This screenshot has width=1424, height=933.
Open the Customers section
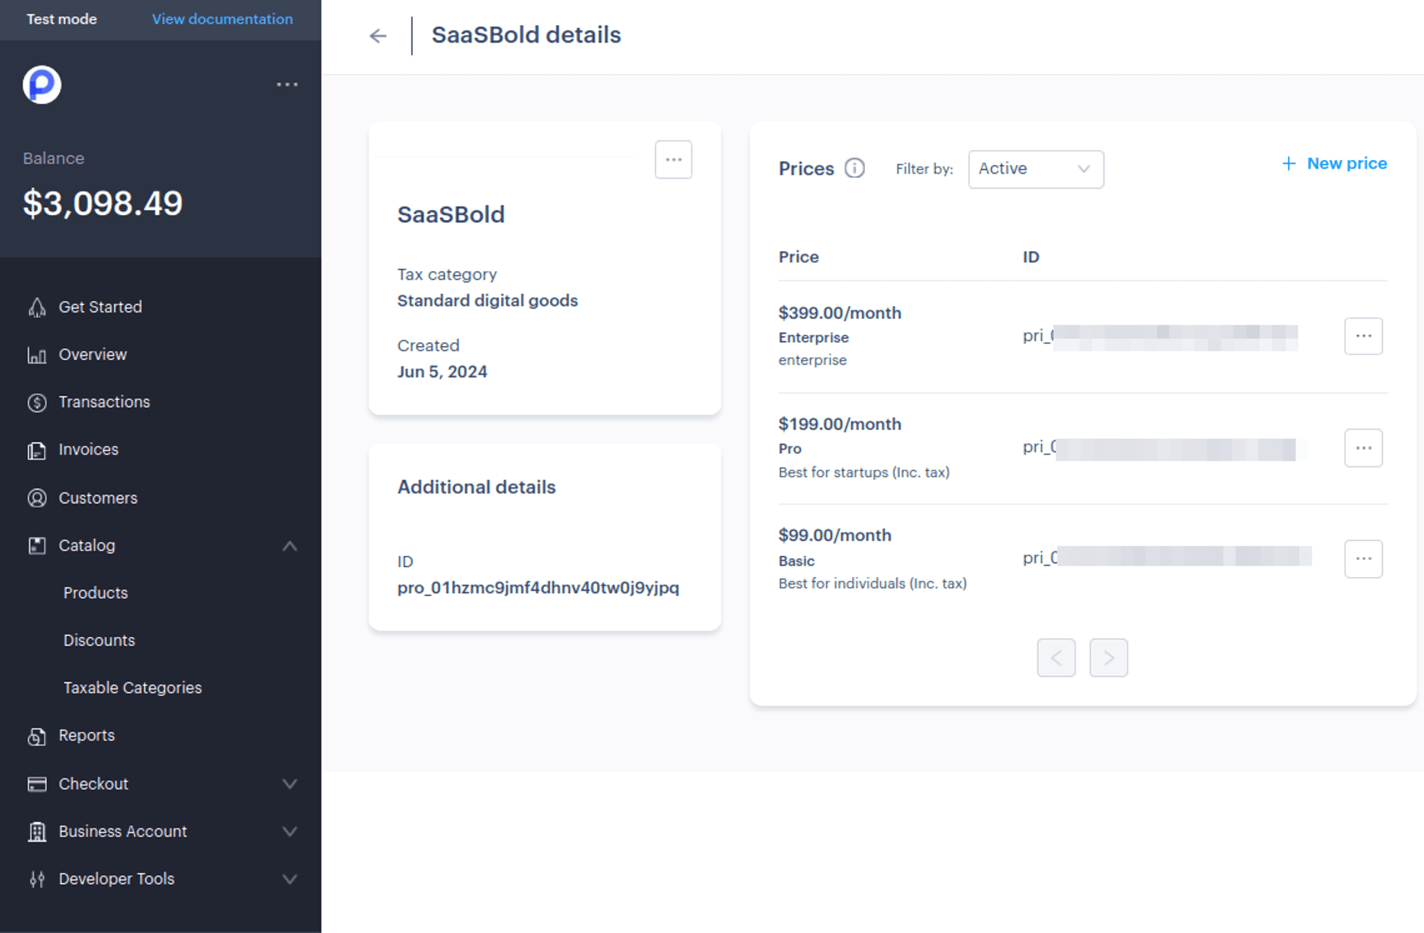98,497
